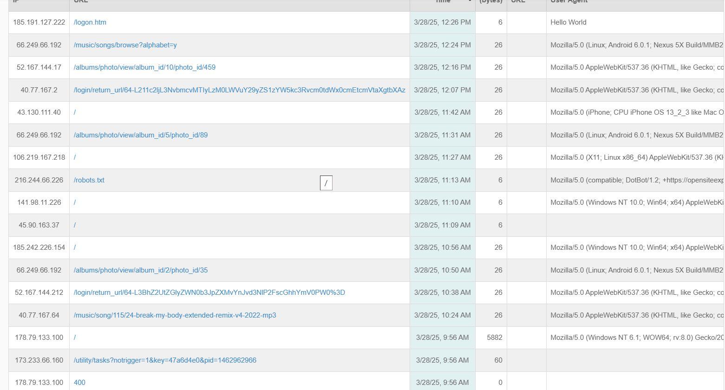Open the root "/" link for IP 45.90.163.37

tap(75, 225)
